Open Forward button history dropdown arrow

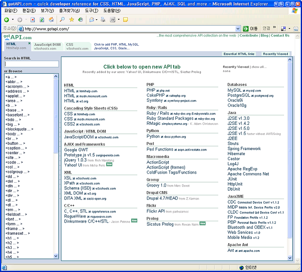[x=26, y=19]
